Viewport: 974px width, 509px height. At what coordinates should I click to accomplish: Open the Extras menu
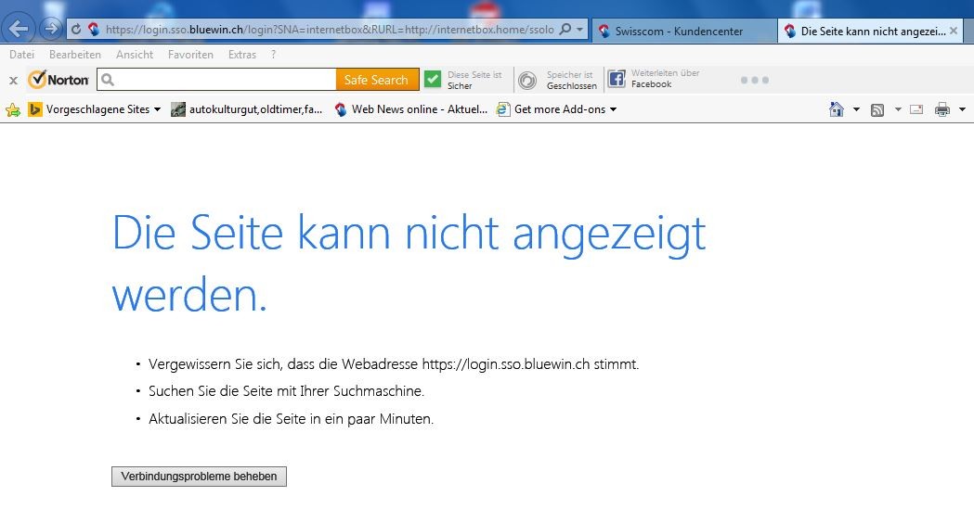point(242,55)
